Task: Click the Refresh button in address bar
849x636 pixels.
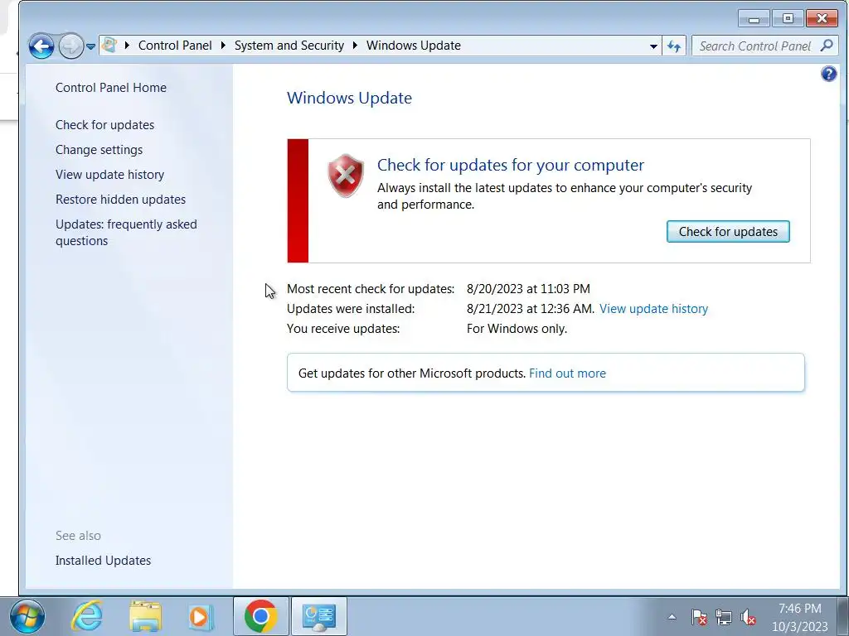Action: click(x=674, y=46)
